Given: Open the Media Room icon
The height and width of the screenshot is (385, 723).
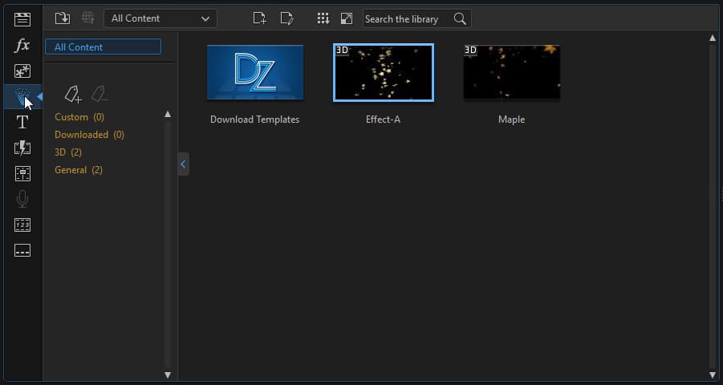Looking at the screenshot, I should pos(22,19).
